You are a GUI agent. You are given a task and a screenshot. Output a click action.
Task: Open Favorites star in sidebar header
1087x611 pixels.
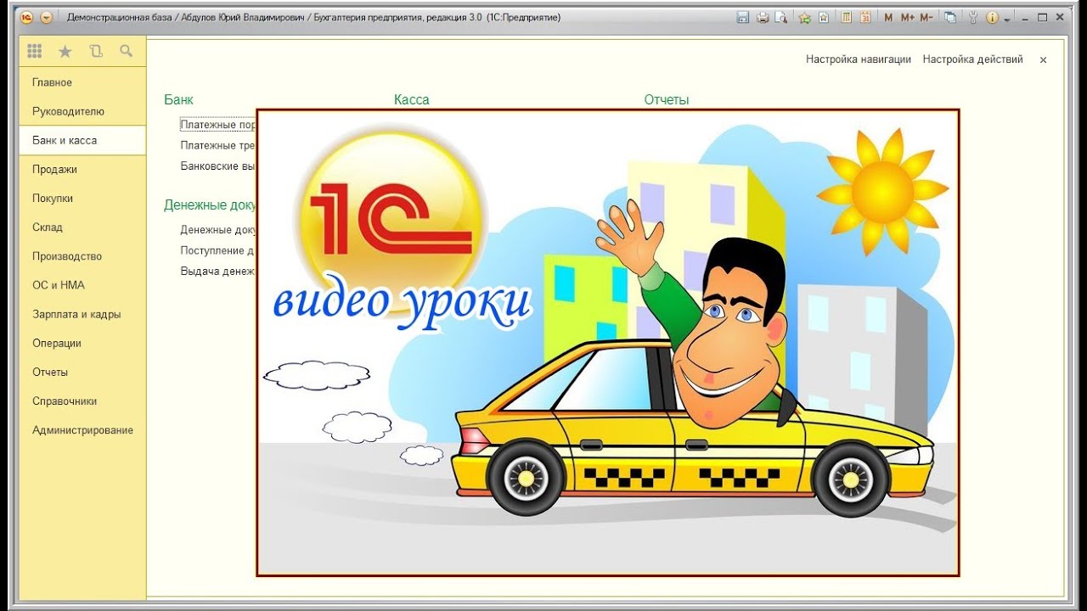point(65,52)
